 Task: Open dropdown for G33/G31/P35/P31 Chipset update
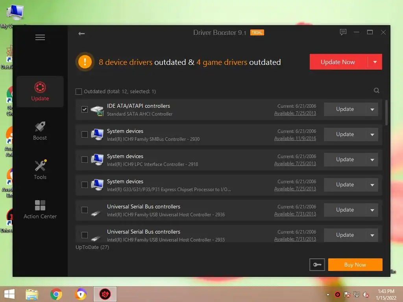(372, 185)
